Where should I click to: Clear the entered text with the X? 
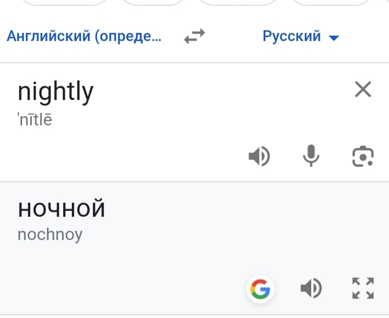click(x=363, y=89)
